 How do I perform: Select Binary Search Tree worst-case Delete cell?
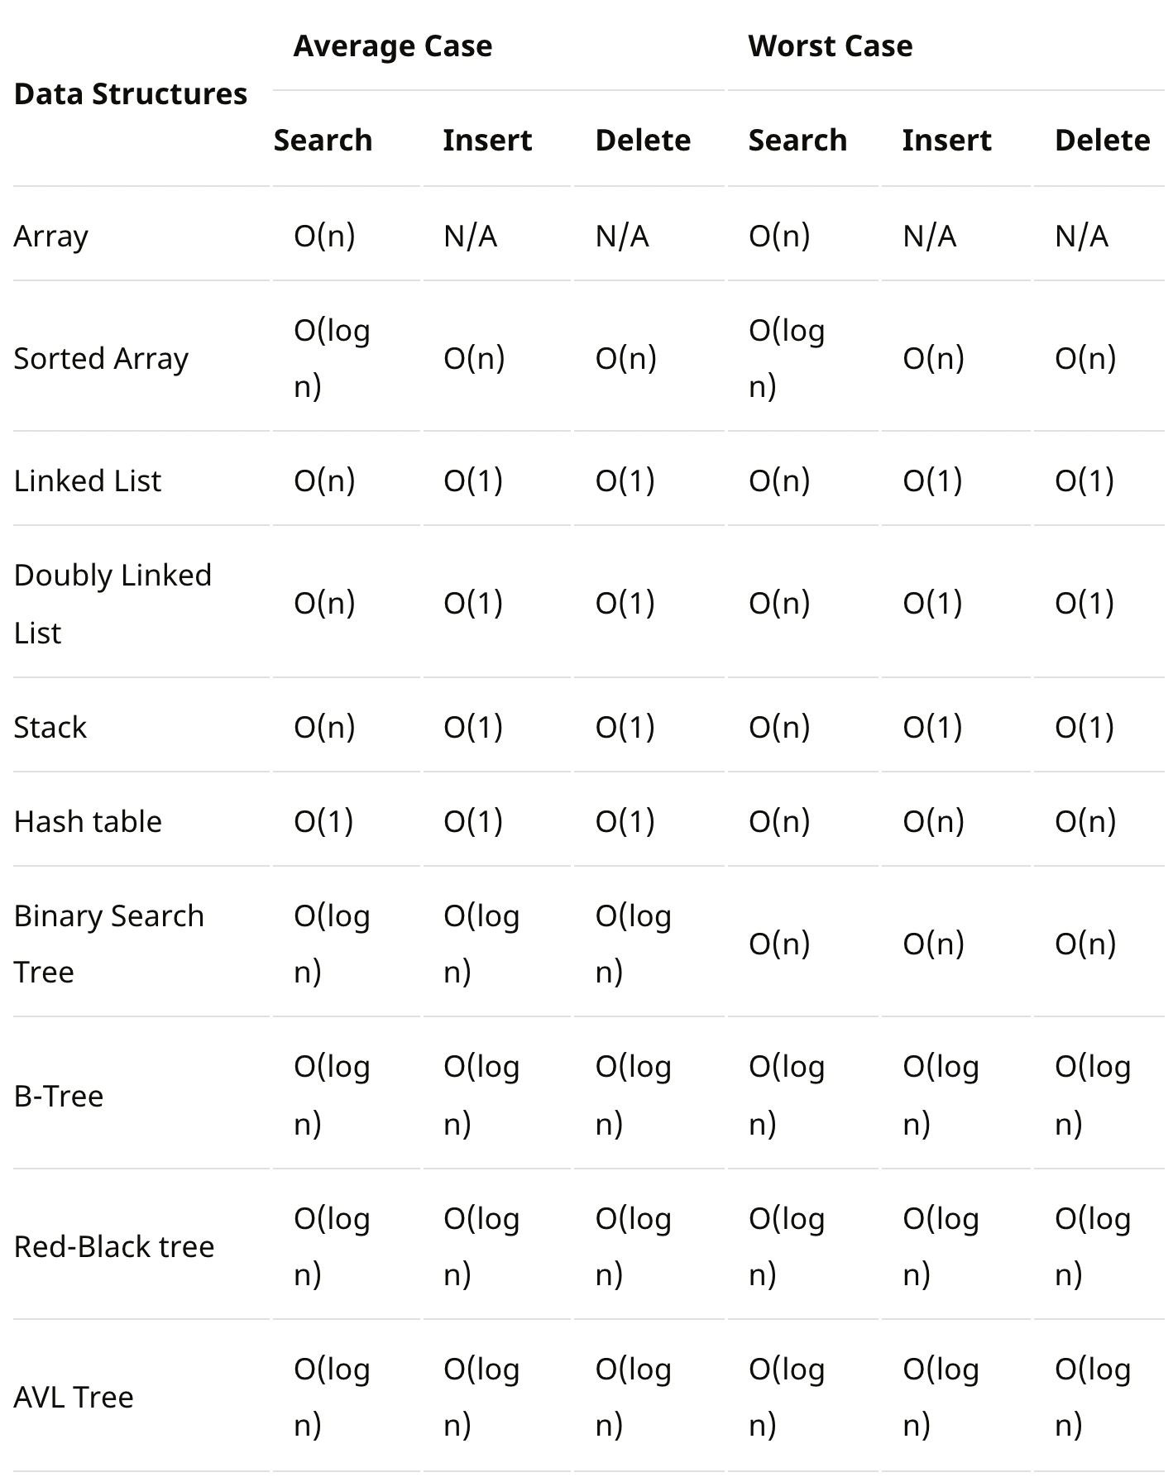(1085, 944)
